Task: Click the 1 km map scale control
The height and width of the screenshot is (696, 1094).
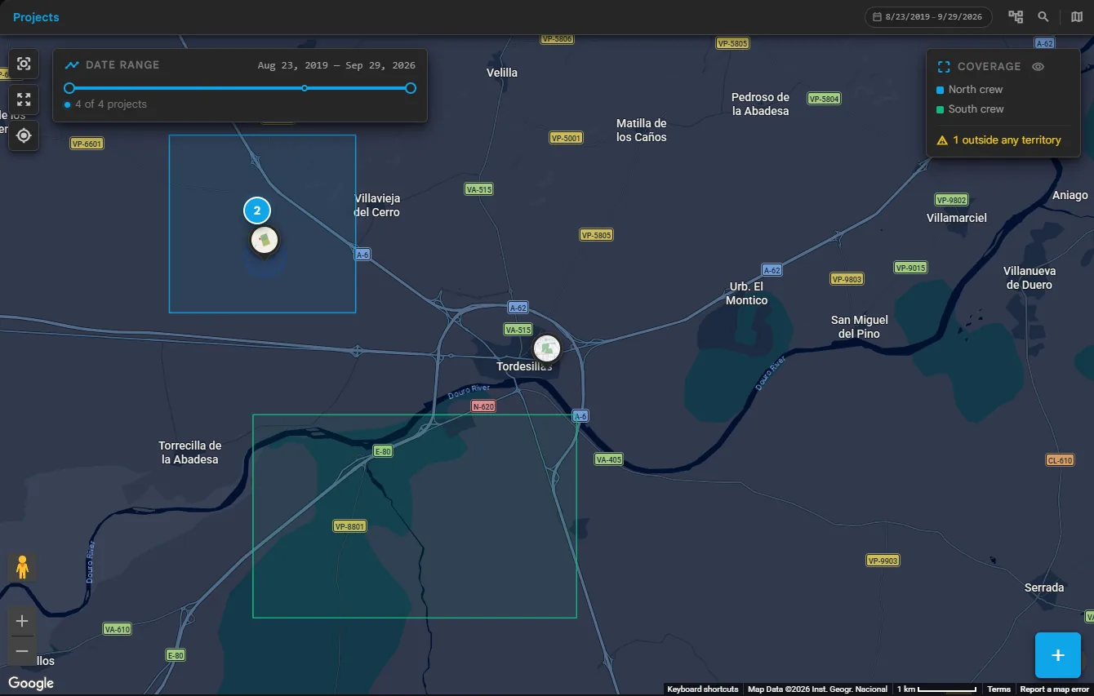Action: tap(936, 689)
